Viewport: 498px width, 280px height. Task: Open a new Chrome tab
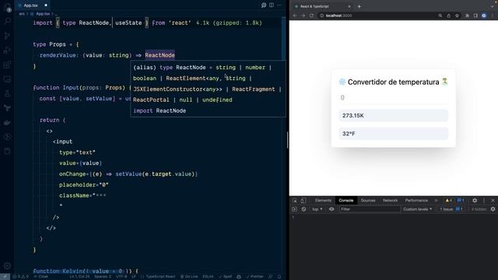pyautogui.click(x=359, y=6)
